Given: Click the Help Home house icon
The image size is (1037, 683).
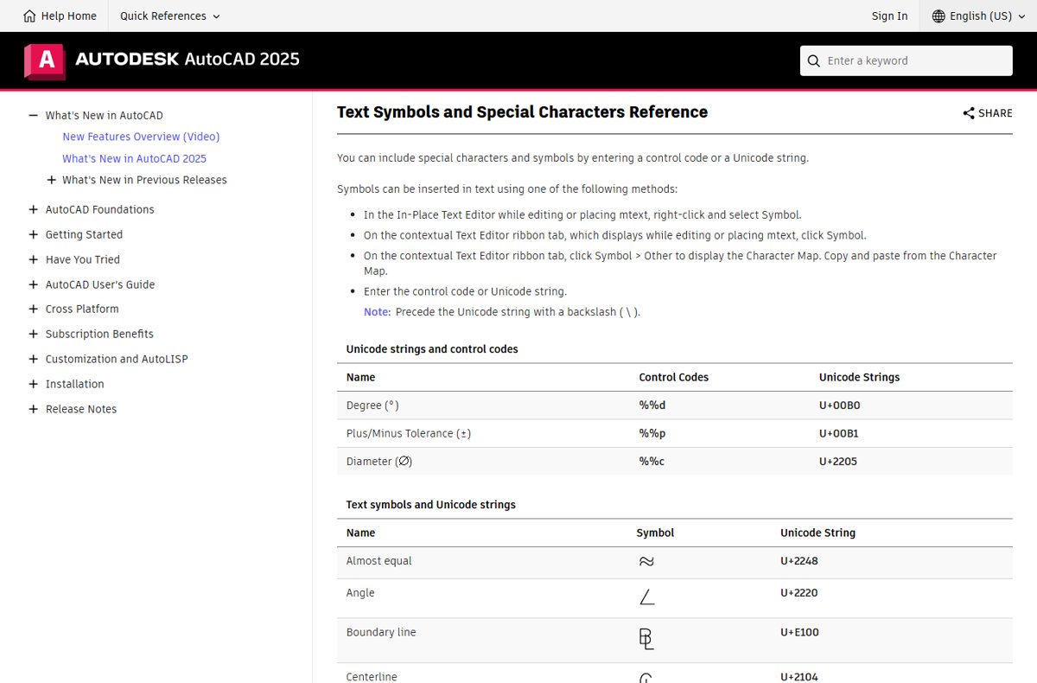Looking at the screenshot, I should tap(30, 16).
